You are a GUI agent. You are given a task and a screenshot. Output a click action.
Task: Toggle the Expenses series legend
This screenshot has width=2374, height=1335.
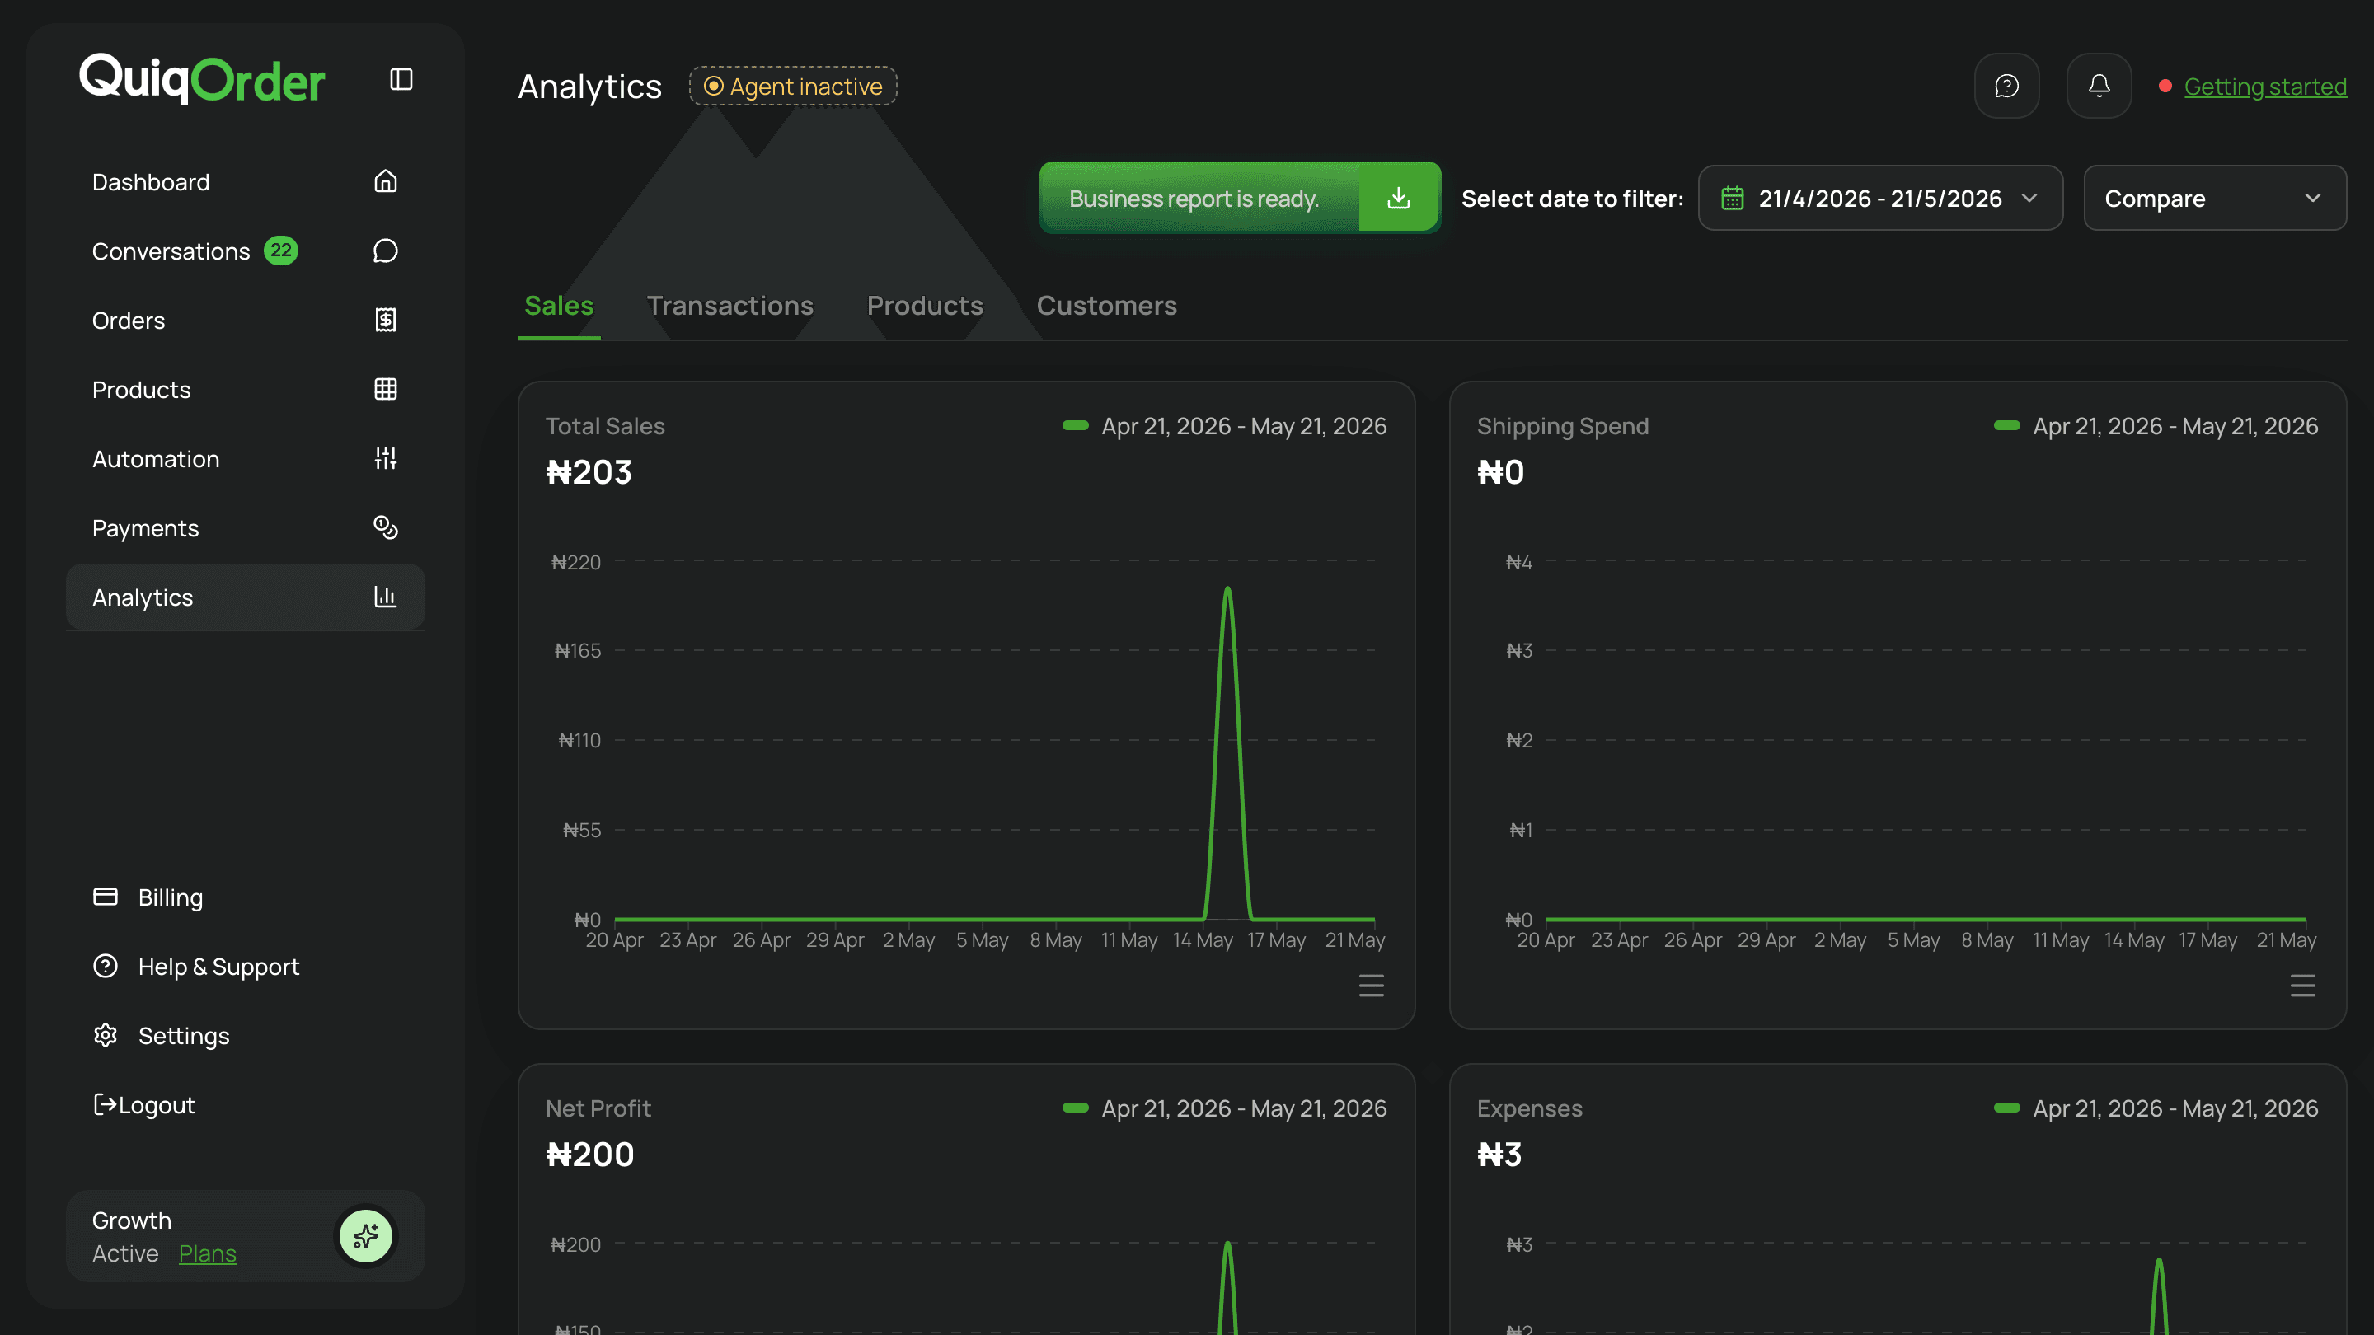click(x=2156, y=1108)
